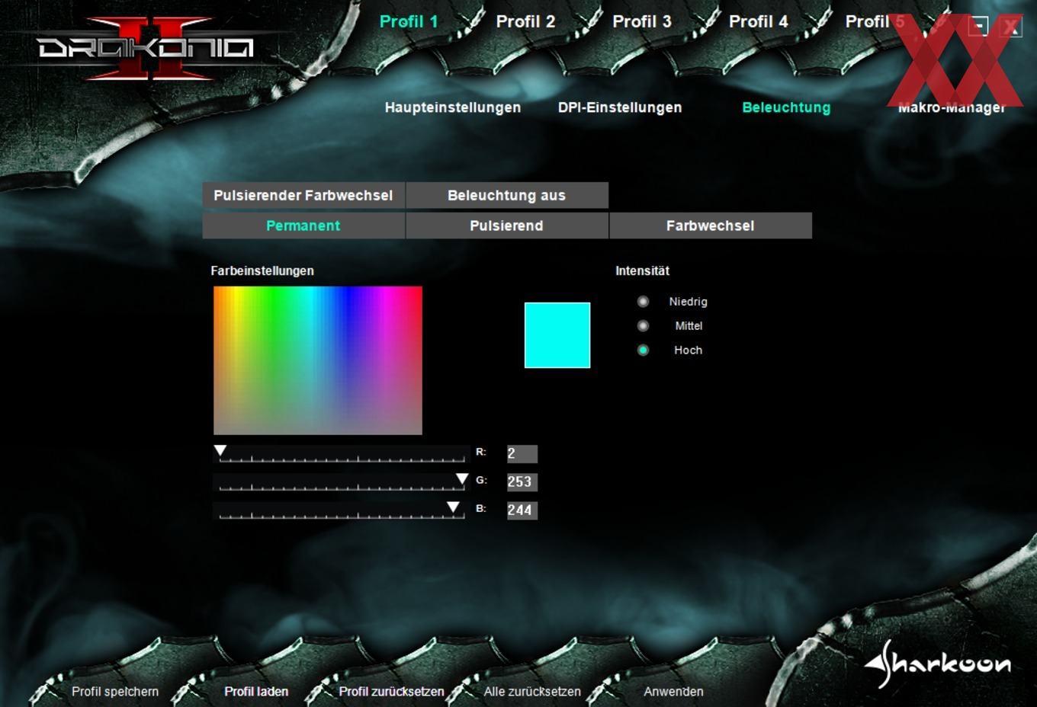Focus the R value field showing 2
The height and width of the screenshot is (707, 1037).
[x=522, y=454]
